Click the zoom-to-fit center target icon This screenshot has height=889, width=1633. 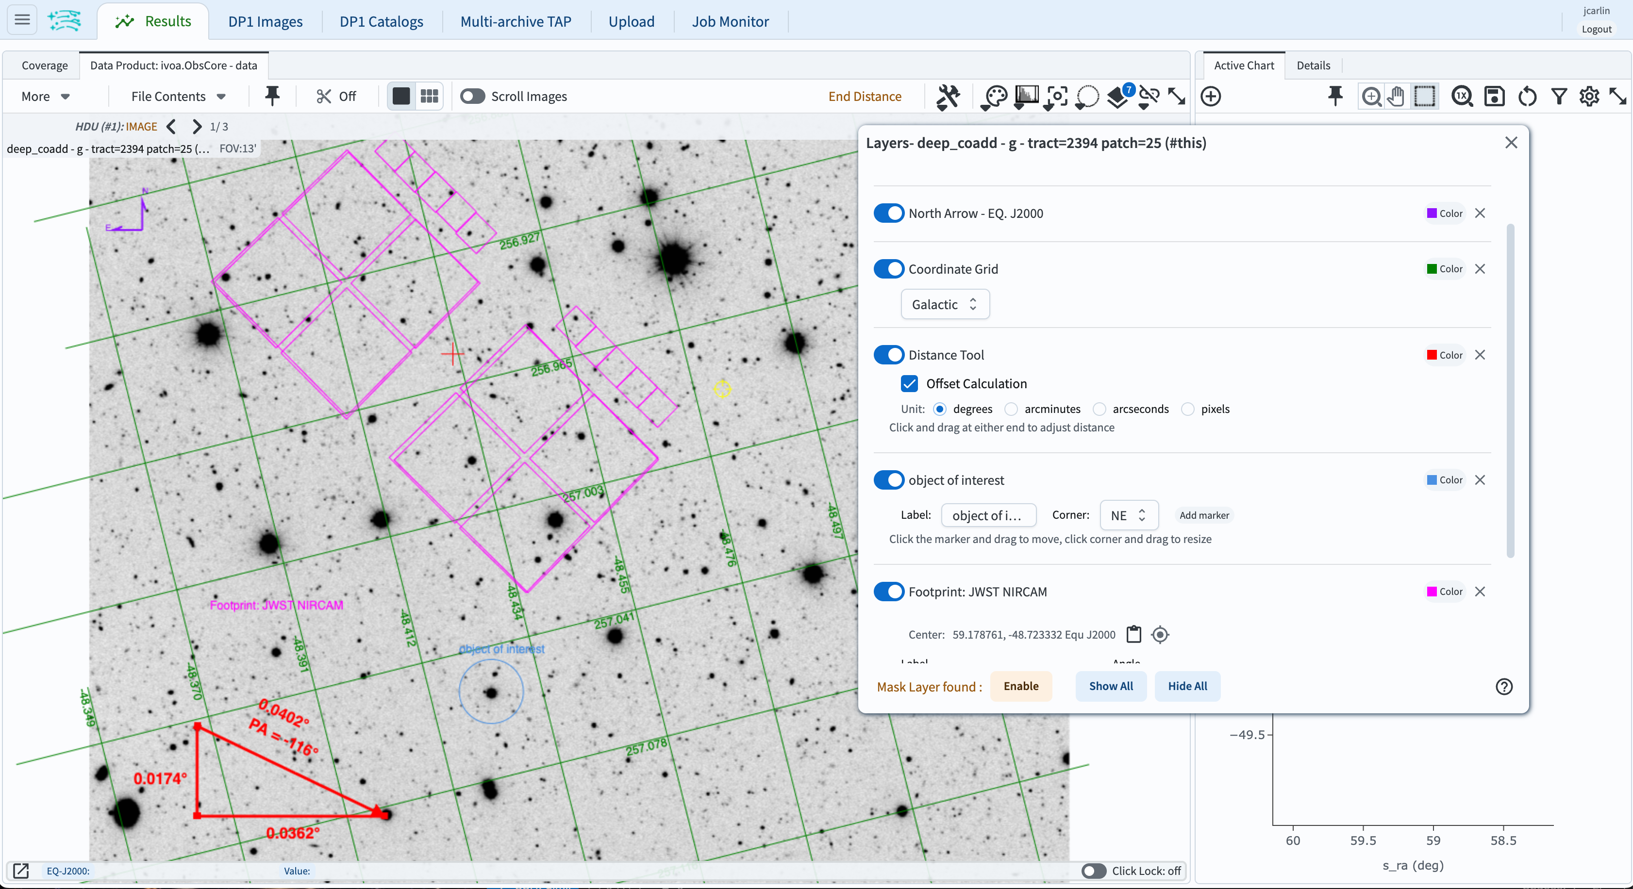point(1057,97)
